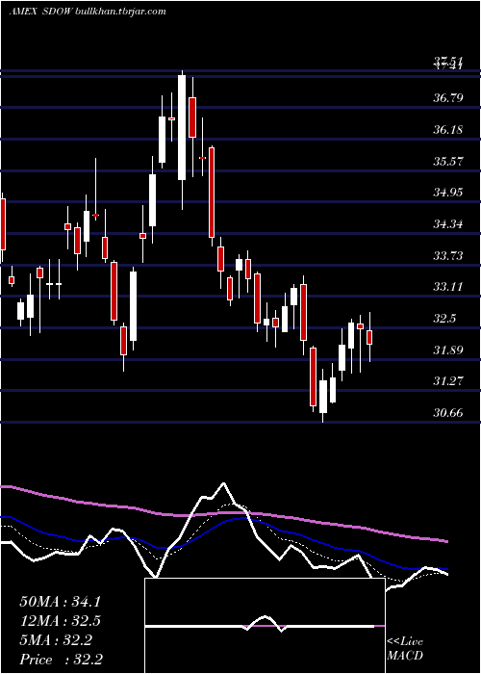Click the AMEX SDOW bullkhan.tbrjar.com title text
Screen dimensions: 481x674
click(88, 12)
